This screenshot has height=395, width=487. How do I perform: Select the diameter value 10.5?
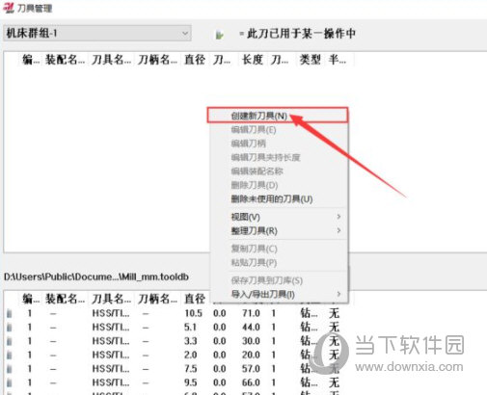[193, 313]
